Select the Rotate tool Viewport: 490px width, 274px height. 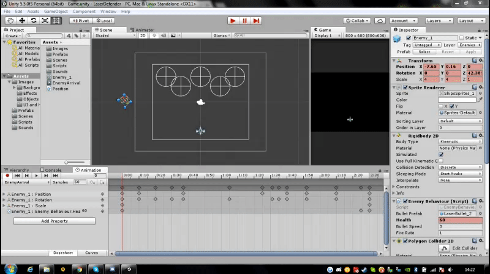pyautogui.click(x=34, y=20)
